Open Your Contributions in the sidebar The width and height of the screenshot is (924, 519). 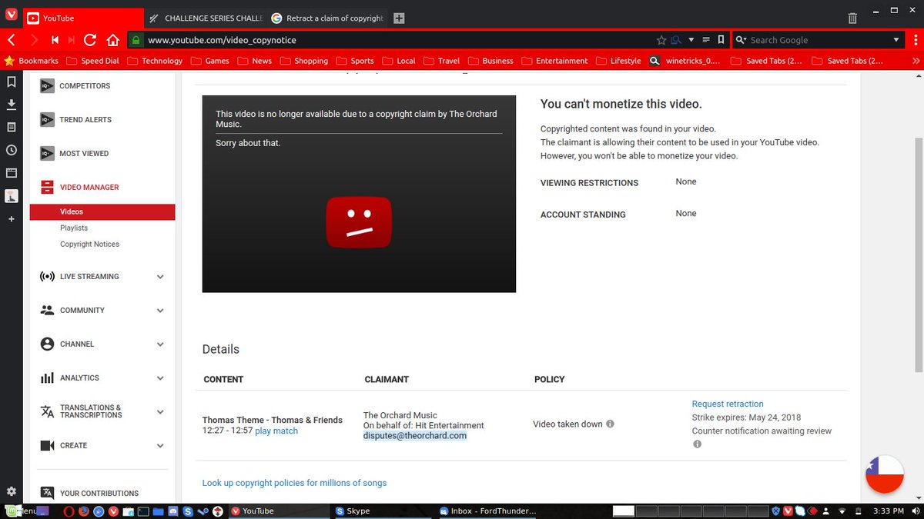(x=99, y=494)
